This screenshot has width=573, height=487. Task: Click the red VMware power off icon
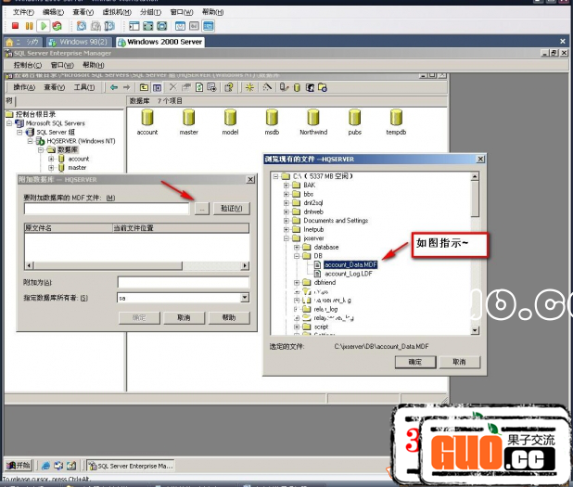click(15, 26)
